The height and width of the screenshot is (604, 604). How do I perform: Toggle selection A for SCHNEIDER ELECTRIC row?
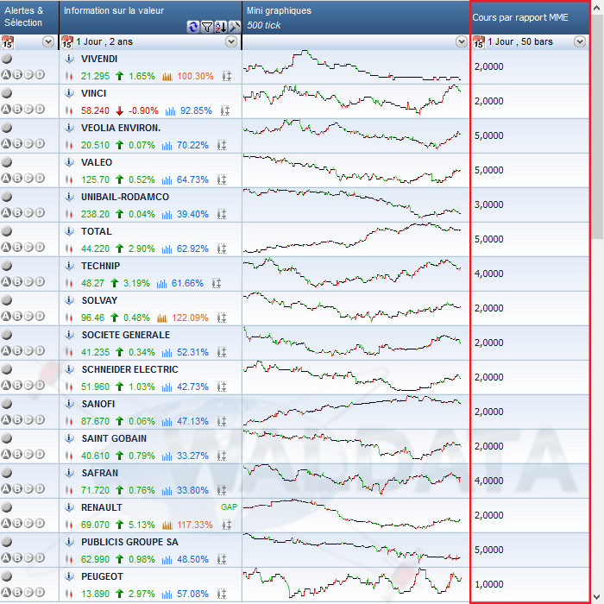point(6,385)
